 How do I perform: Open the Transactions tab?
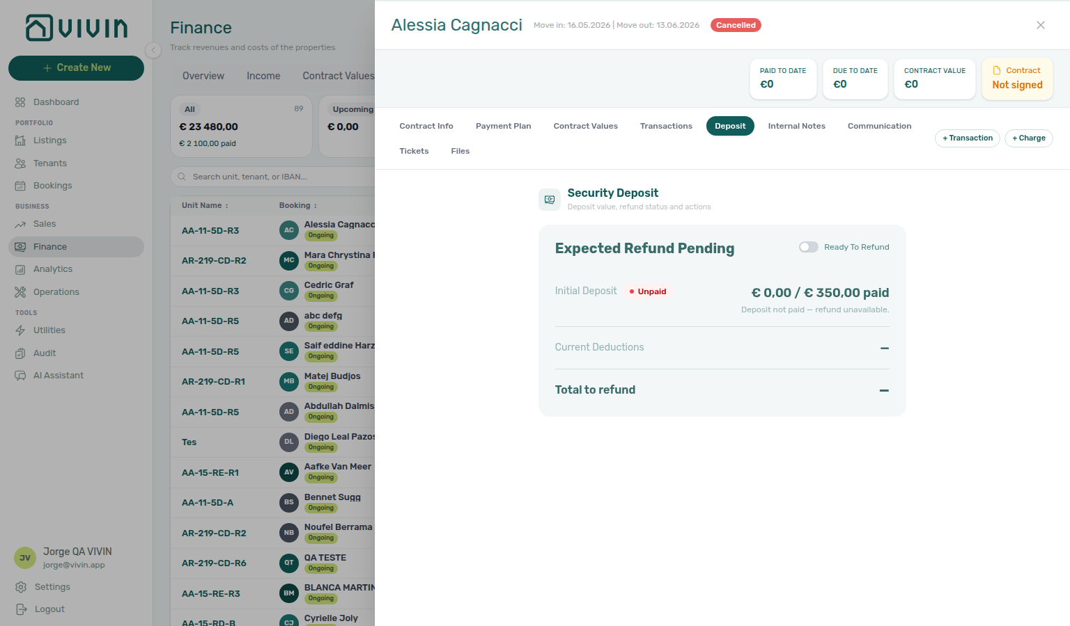pos(666,126)
